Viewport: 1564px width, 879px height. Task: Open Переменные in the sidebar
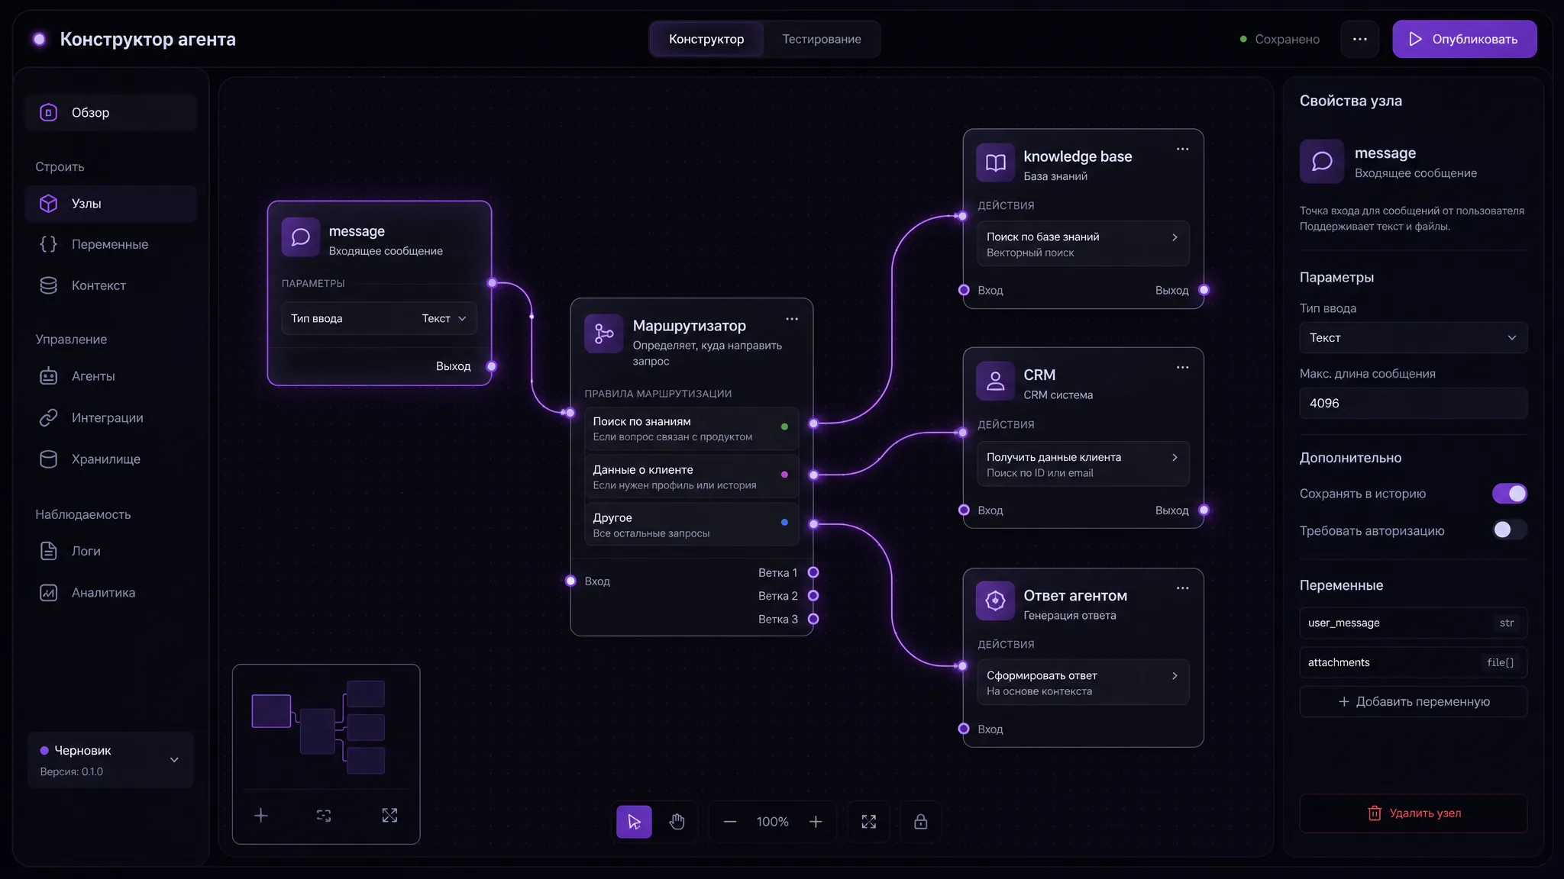pyautogui.click(x=111, y=244)
